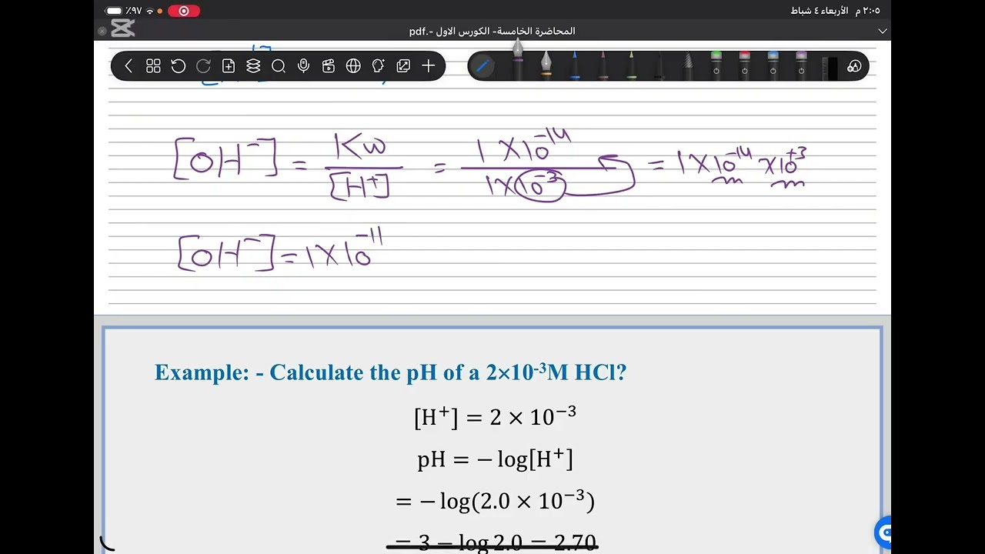
Task: Select the orange-banded nib pen
Action: (x=546, y=65)
